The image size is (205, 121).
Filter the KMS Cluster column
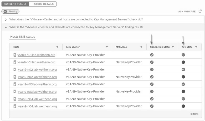click(x=107, y=47)
